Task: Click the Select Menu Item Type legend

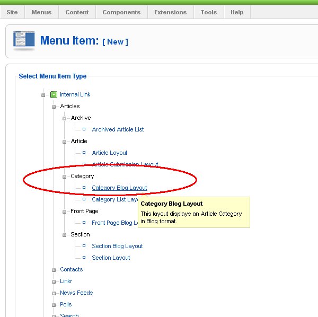Action: (x=52, y=76)
